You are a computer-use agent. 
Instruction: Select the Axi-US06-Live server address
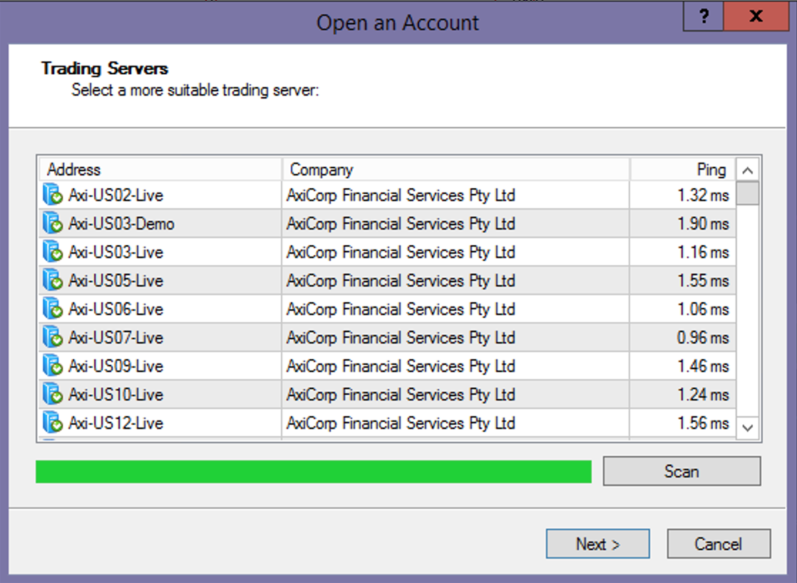pyautogui.click(x=116, y=309)
